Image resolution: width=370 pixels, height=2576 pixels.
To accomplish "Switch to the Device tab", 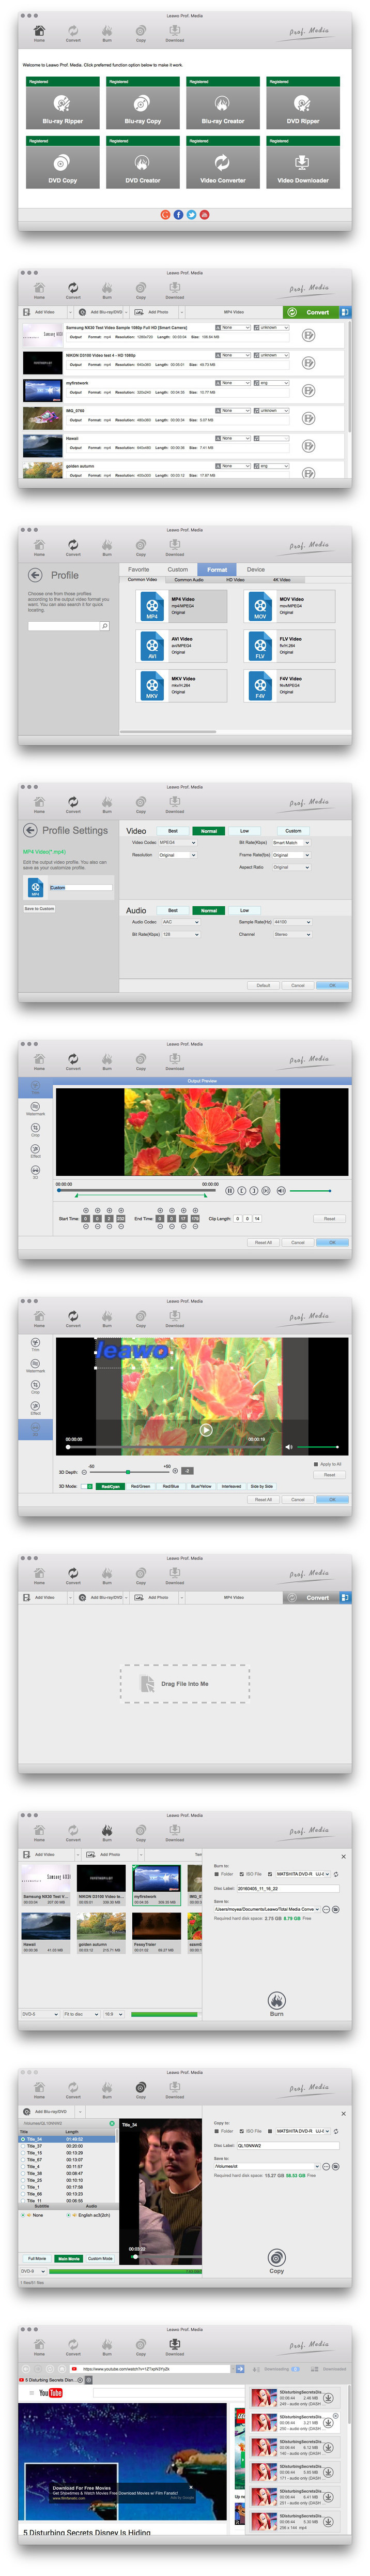I will (x=256, y=569).
